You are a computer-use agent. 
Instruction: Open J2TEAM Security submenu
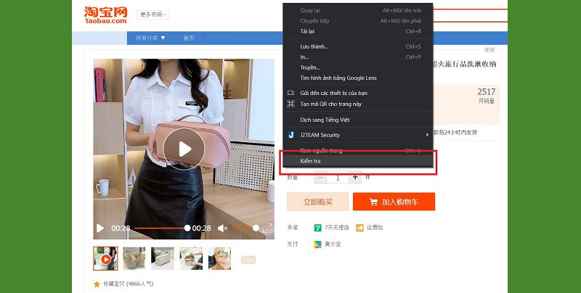pos(358,135)
